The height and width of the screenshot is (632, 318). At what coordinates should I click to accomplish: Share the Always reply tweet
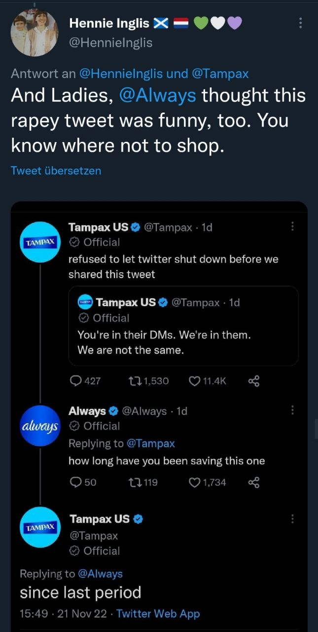(253, 482)
